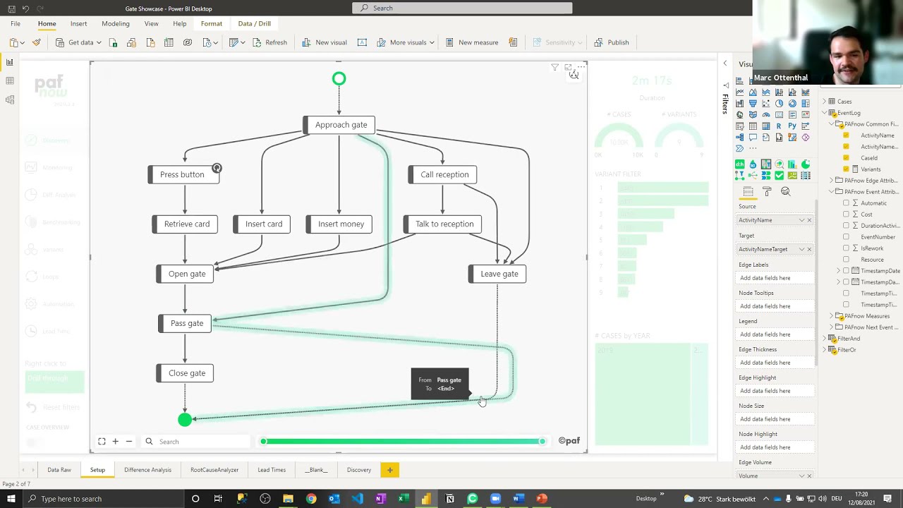Uncheck the CaseId field
This screenshot has width=903, height=508.
pos(846,158)
